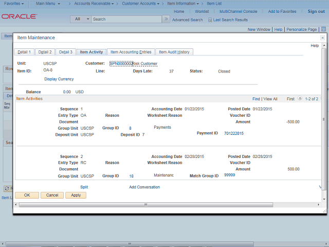Click the previous row arrow in Item Activities

(300, 99)
